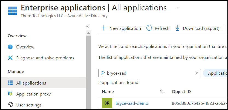228x110 pixels.
Task: Click the BR application avatar
Action: pyautogui.click(x=107, y=103)
